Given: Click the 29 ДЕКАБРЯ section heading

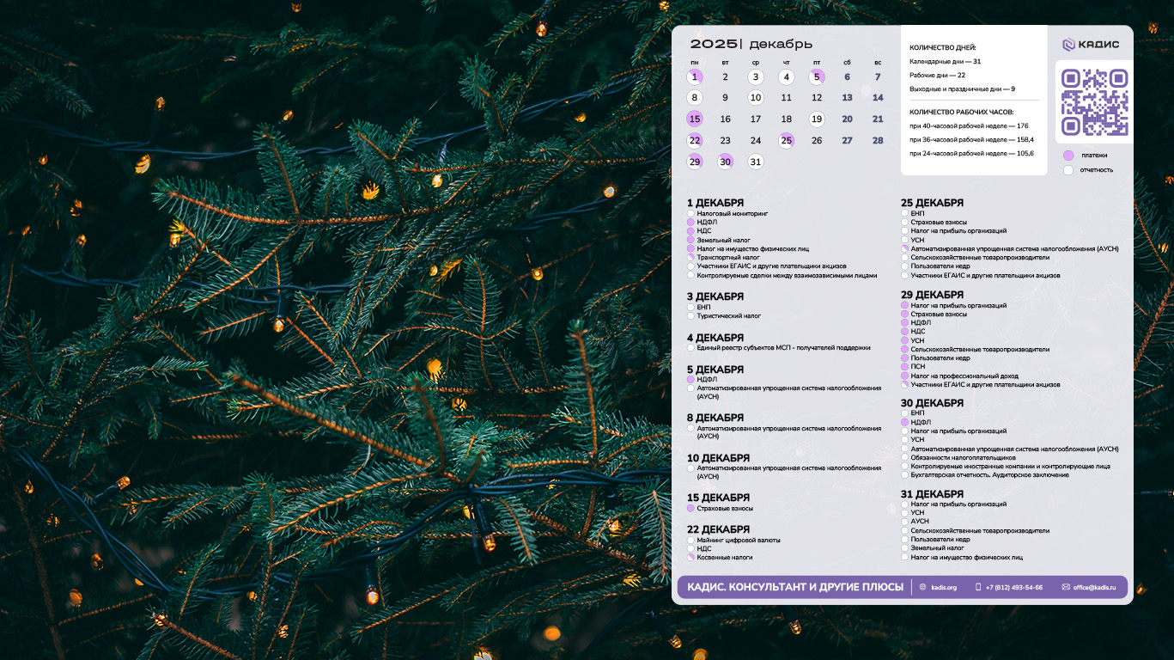Looking at the screenshot, I should (x=932, y=295).
